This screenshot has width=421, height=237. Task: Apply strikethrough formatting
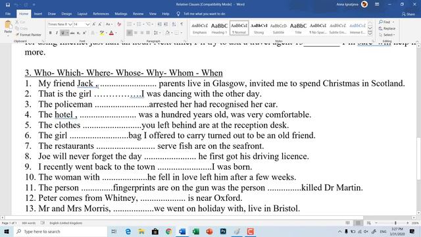point(72,33)
